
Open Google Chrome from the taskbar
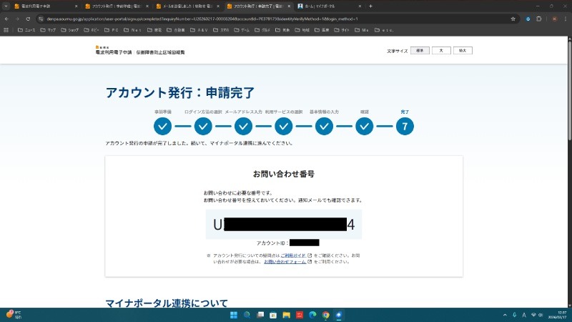pos(325,315)
